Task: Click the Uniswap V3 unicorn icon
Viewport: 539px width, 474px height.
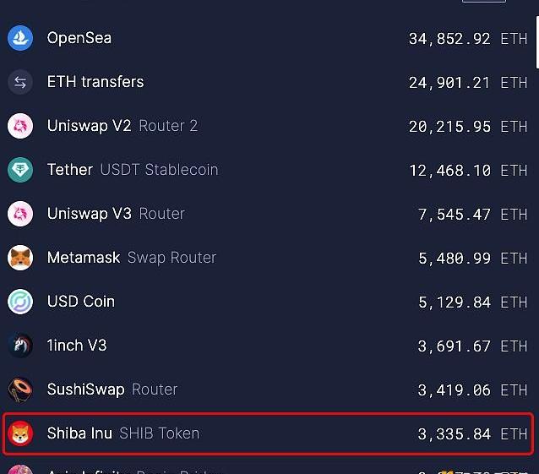Action: pyautogui.click(x=20, y=214)
